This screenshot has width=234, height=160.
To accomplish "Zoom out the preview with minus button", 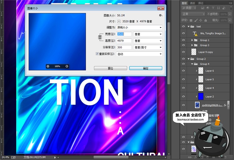I will [48, 66].
